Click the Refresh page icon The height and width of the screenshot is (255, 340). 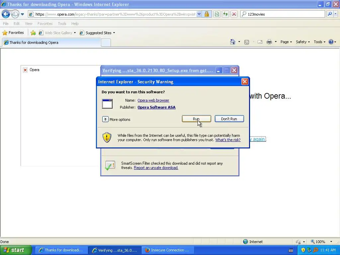tap(225, 14)
